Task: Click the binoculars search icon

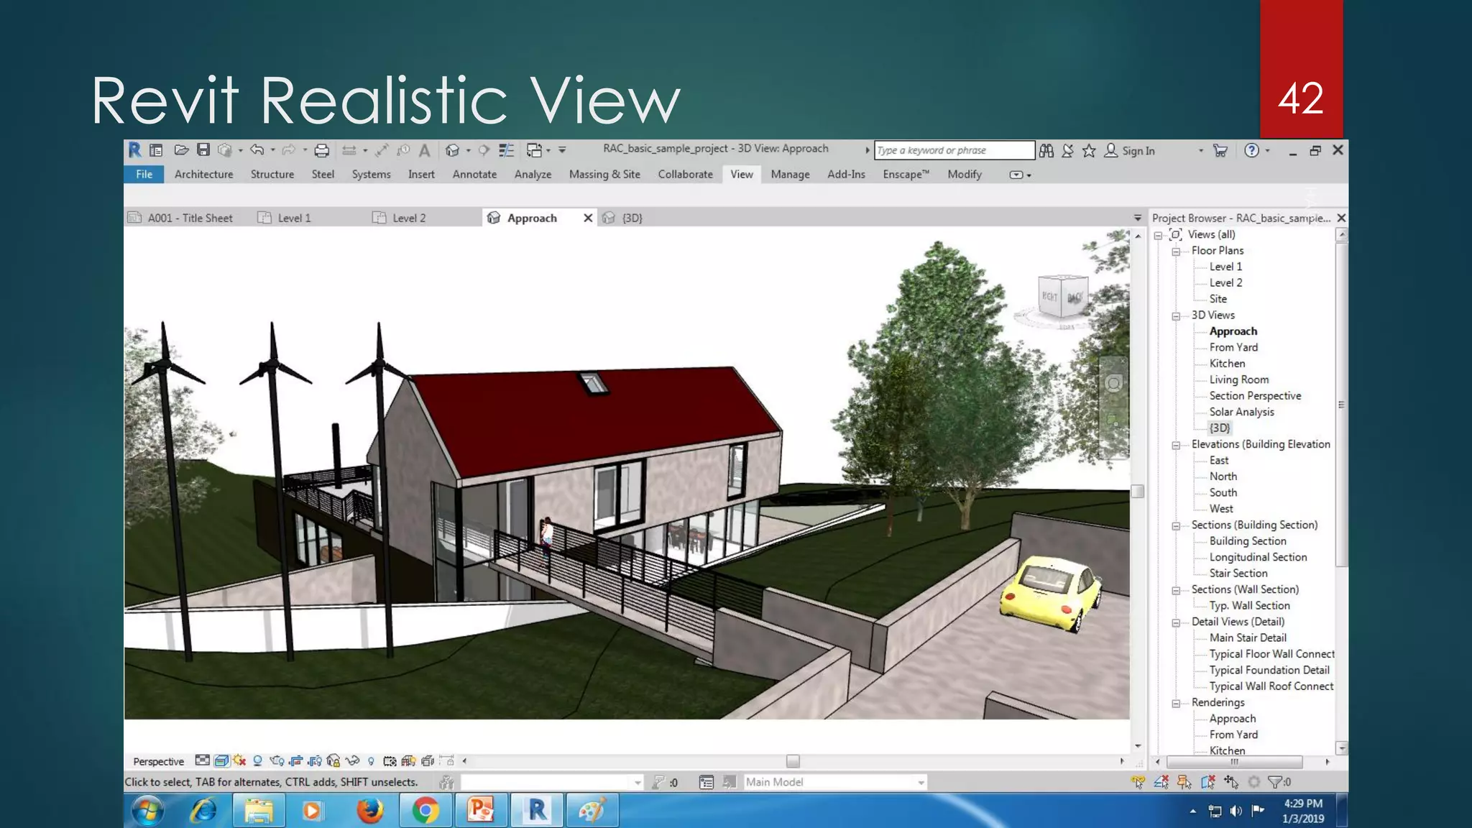Action: (x=1046, y=150)
